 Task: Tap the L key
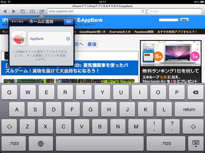pyautogui.click(x=164, y=109)
